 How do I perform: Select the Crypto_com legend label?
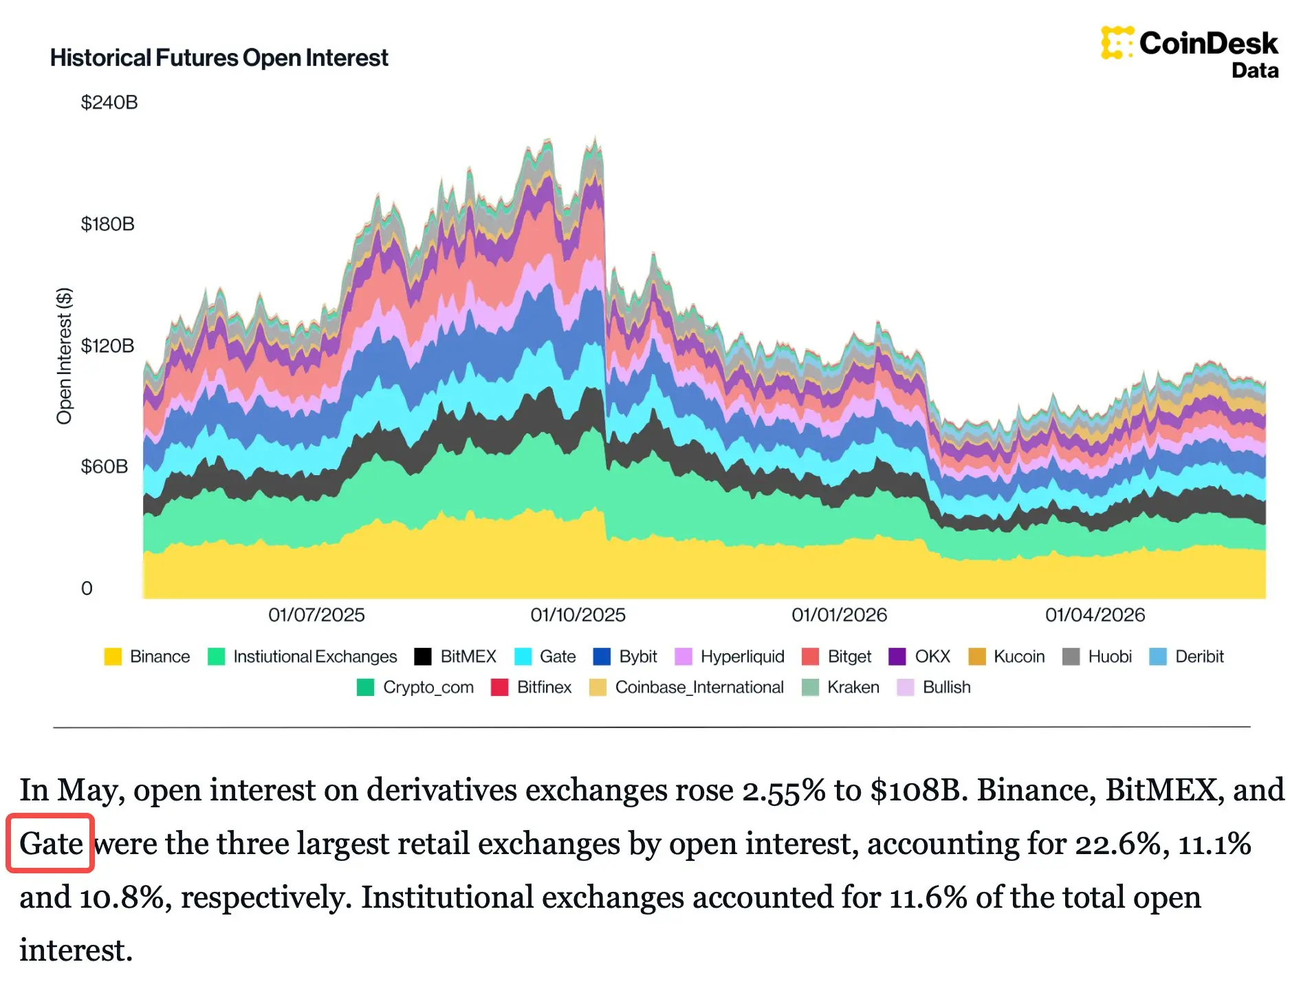click(428, 687)
